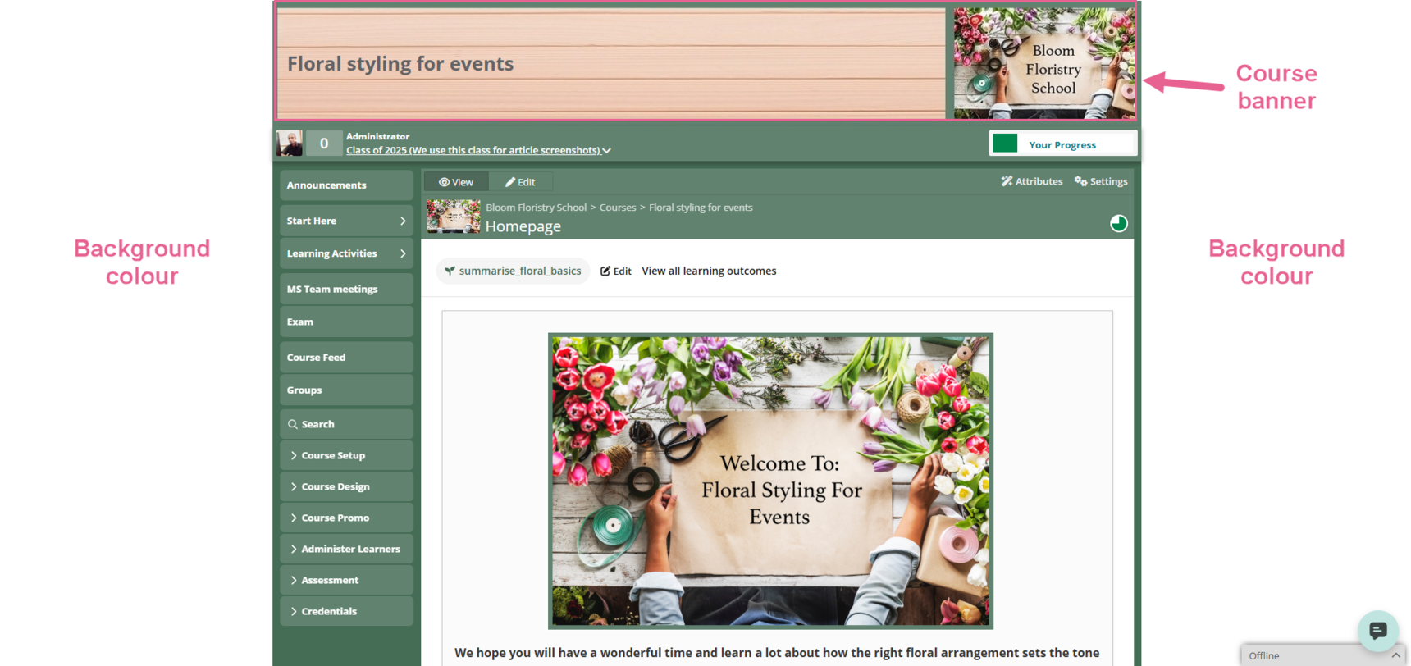Open Attributes wand tool
This screenshot has height=666, width=1411.
(x=1031, y=181)
